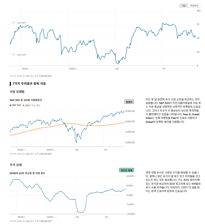Click the 시장 모멘텀 section heading
Screen dimensions: 205x224
point(17,92)
